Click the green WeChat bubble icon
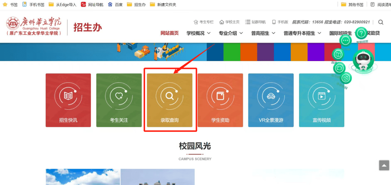This screenshot has height=185, width=391. click(x=339, y=68)
